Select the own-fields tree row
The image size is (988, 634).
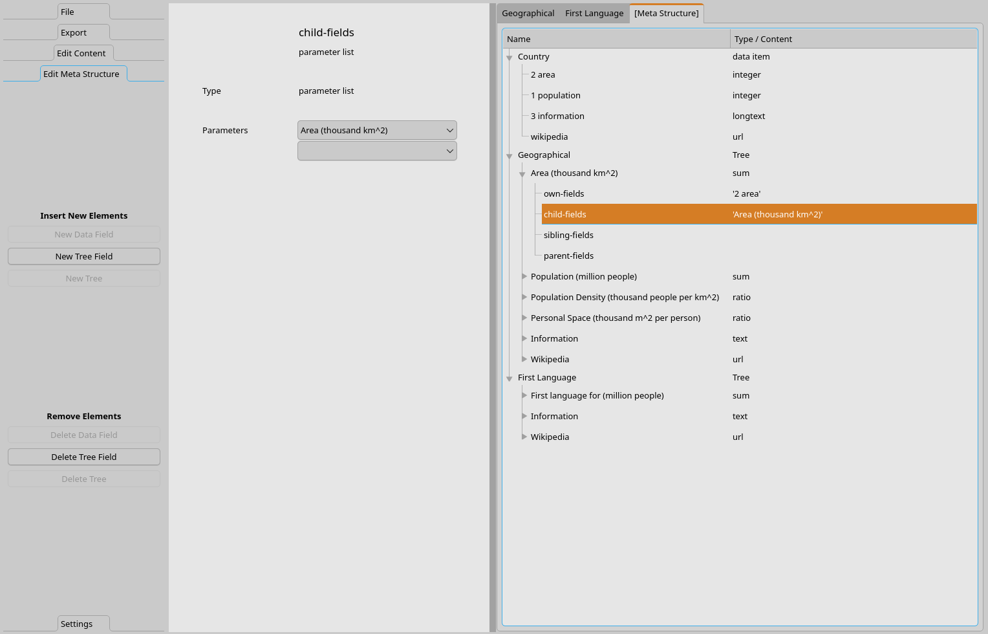click(564, 193)
